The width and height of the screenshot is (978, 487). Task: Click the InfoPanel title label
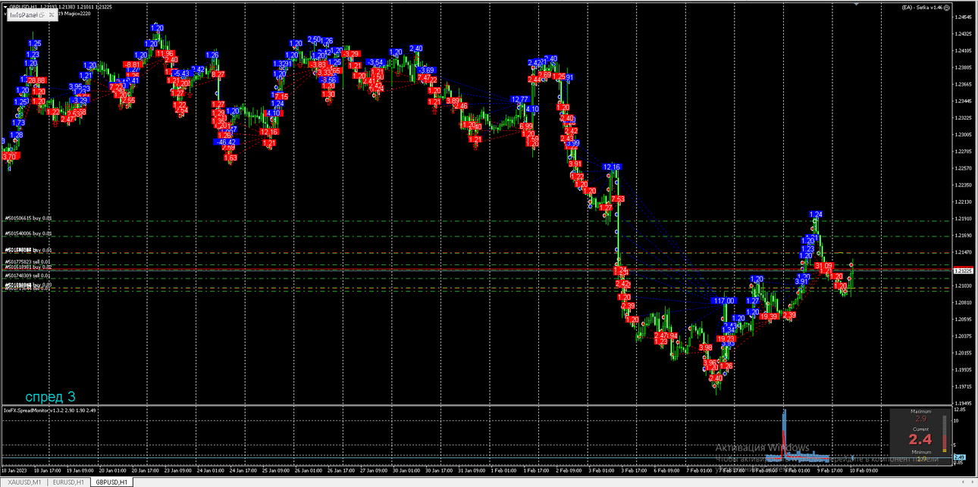coord(24,14)
